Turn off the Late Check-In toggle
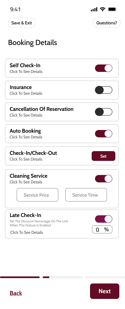The height and width of the screenshot is (309, 125). [x=104, y=219]
